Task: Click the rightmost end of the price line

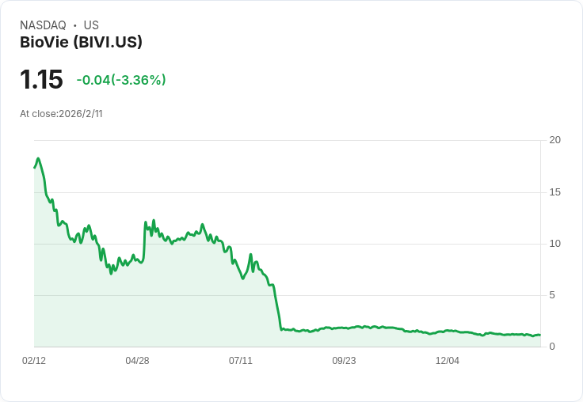Action: (539, 335)
